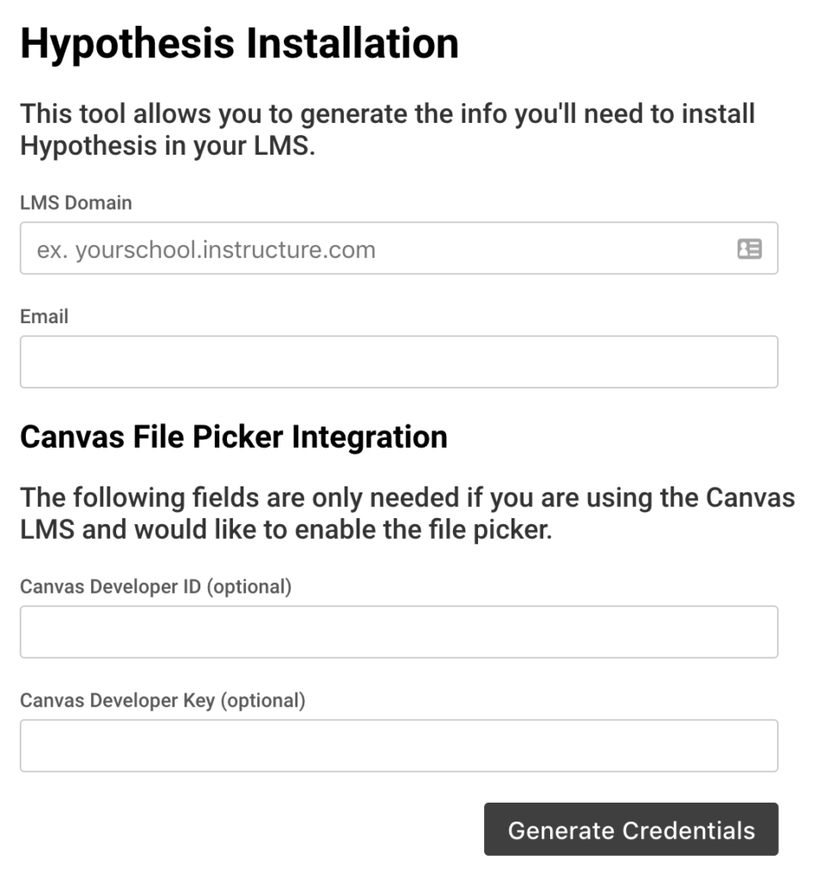Select the identity autofill icon beside the domain placeholder
Viewport: 815px width, 880px height.
(751, 248)
